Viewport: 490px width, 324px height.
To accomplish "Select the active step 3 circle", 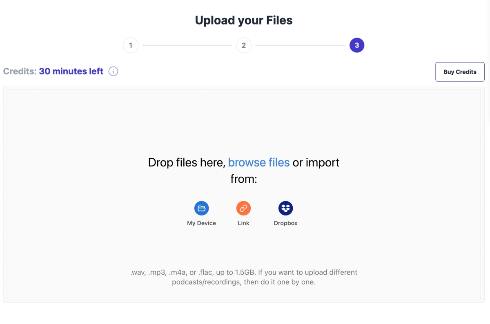I will click(357, 45).
